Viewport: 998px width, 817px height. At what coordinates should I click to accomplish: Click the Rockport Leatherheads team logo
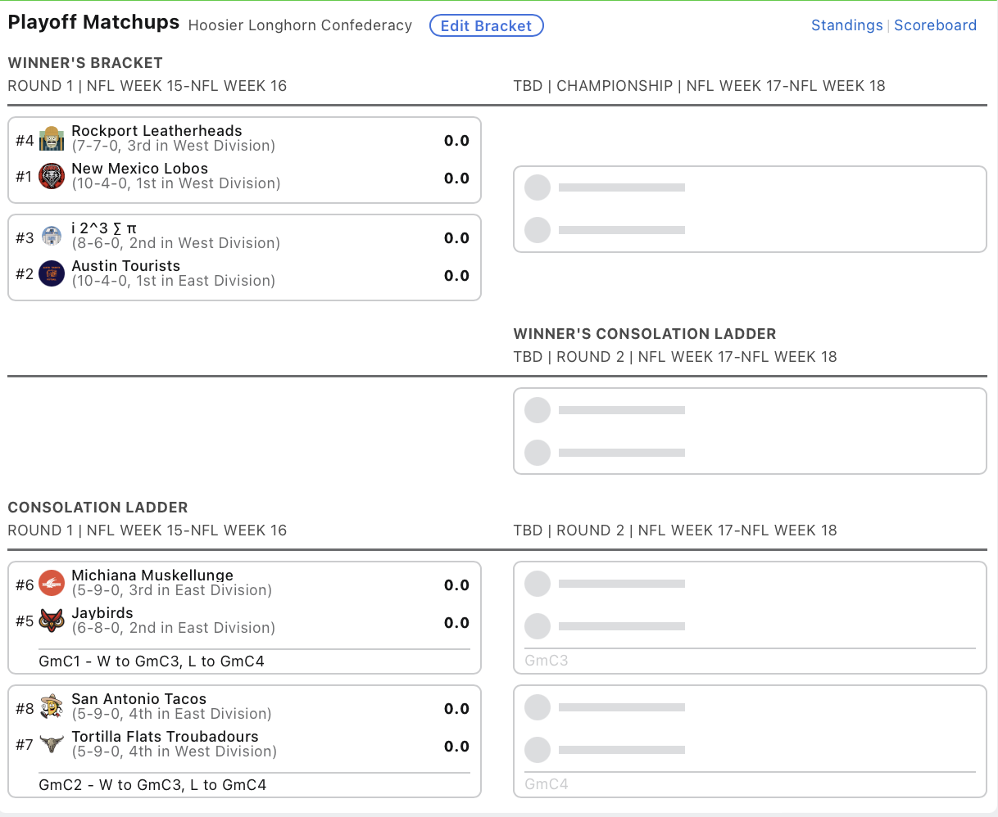pyautogui.click(x=52, y=139)
